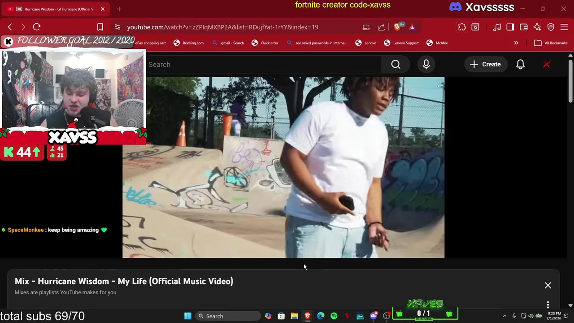Screen dimensions: 574x323
Task: Open the browser hamburger menu
Action: click(564, 27)
